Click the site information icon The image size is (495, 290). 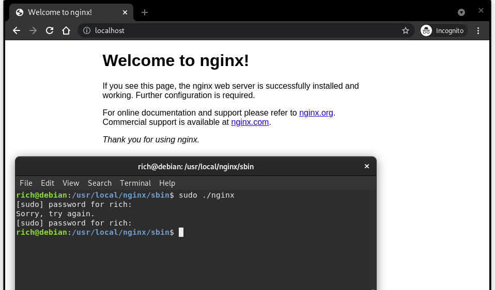click(87, 30)
